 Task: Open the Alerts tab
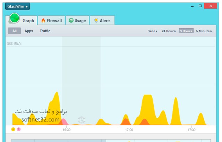click(x=102, y=20)
